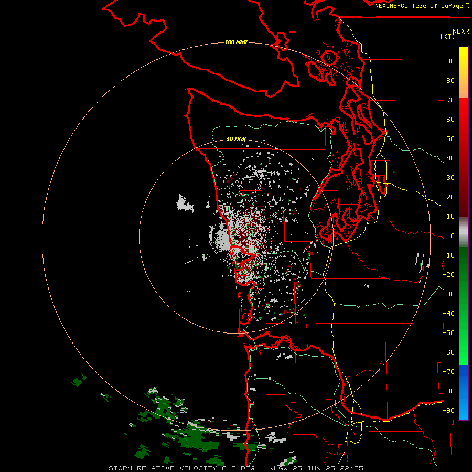The image size is (472, 472).
Task: Select the 50 tick label on scale
Action: [450, 139]
